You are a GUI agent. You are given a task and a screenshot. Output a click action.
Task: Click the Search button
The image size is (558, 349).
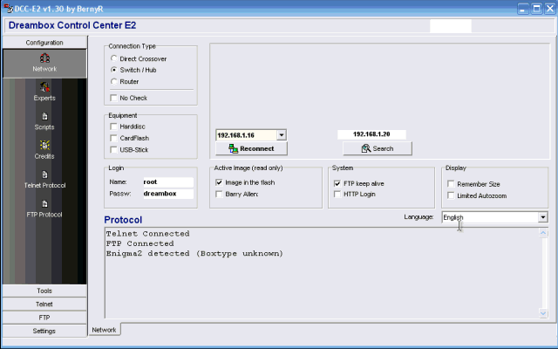(377, 148)
